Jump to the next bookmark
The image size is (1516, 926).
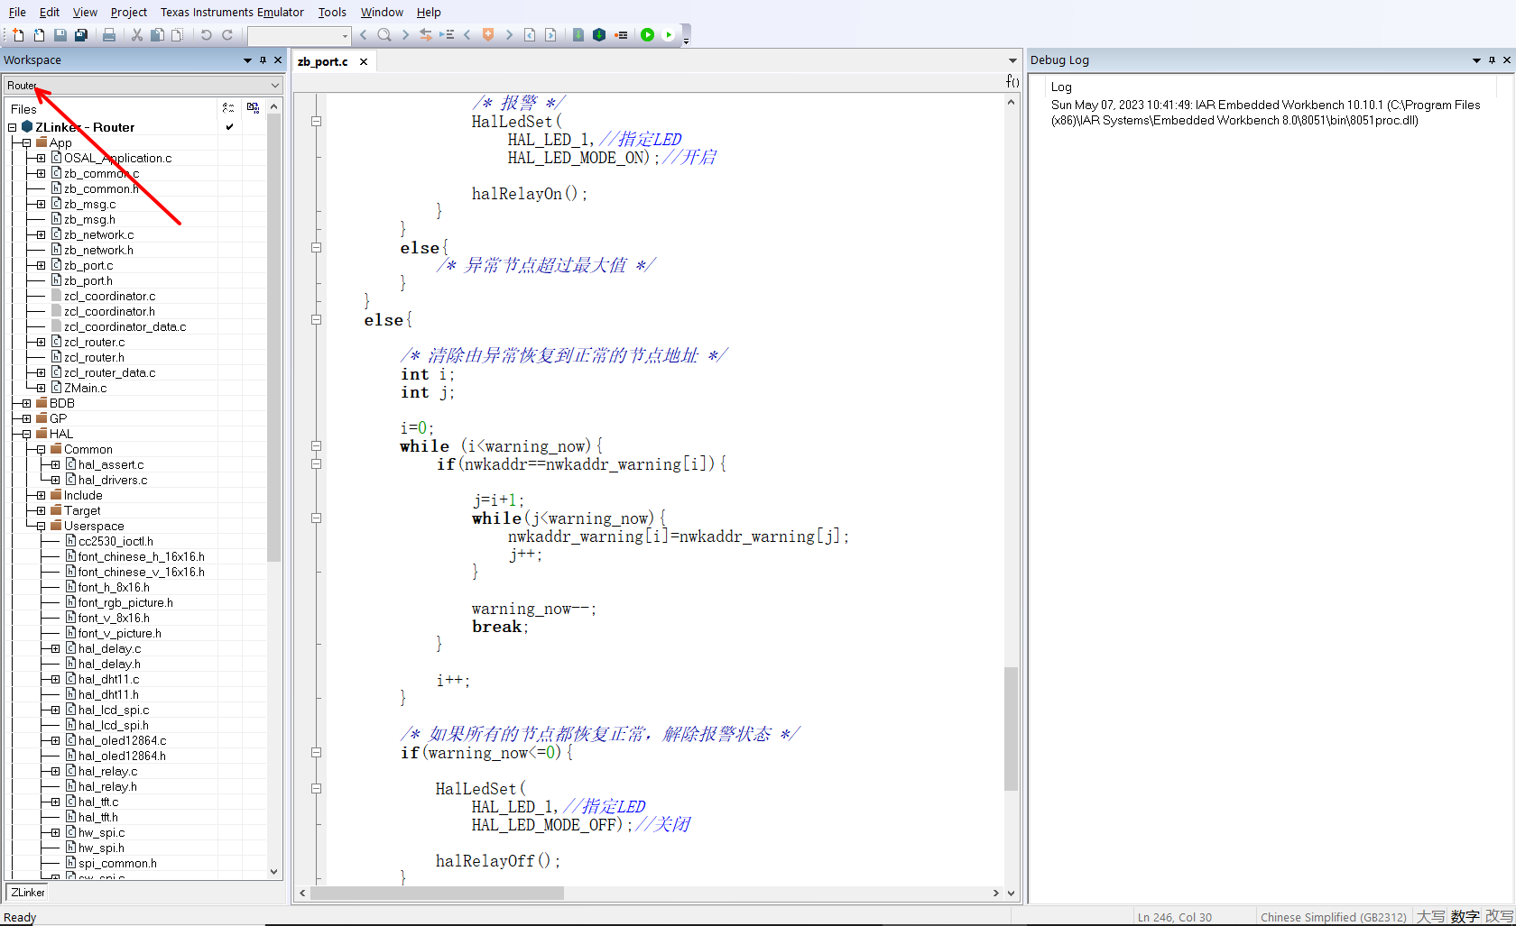click(x=509, y=35)
